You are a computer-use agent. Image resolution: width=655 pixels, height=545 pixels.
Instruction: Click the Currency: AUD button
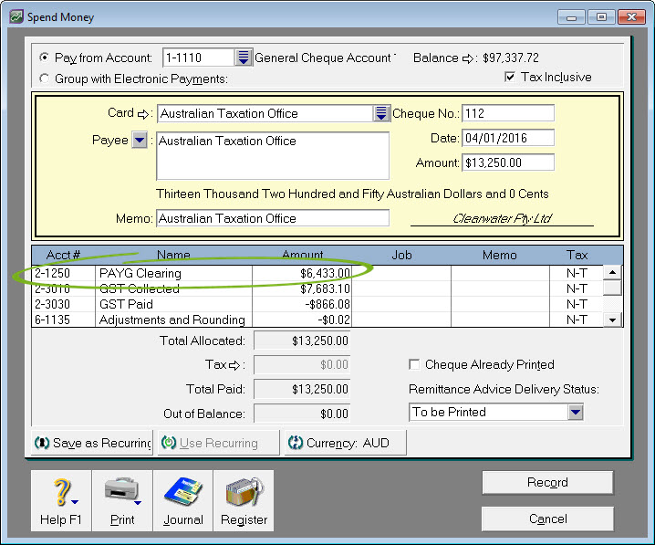(x=345, y=443)
